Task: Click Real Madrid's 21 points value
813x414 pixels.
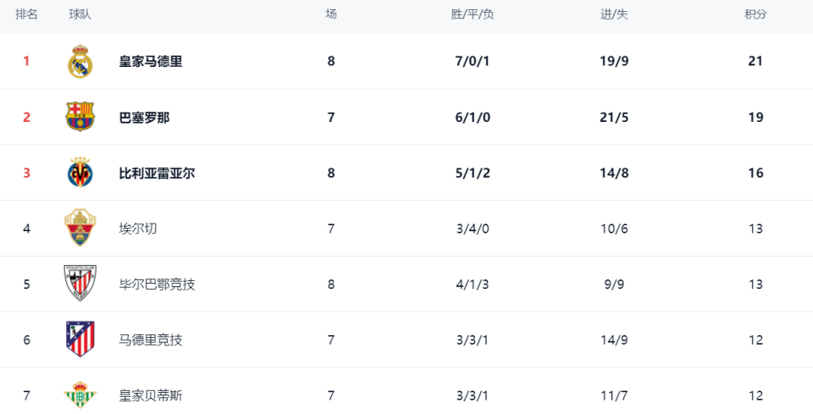Action: [x=755, y=61]
